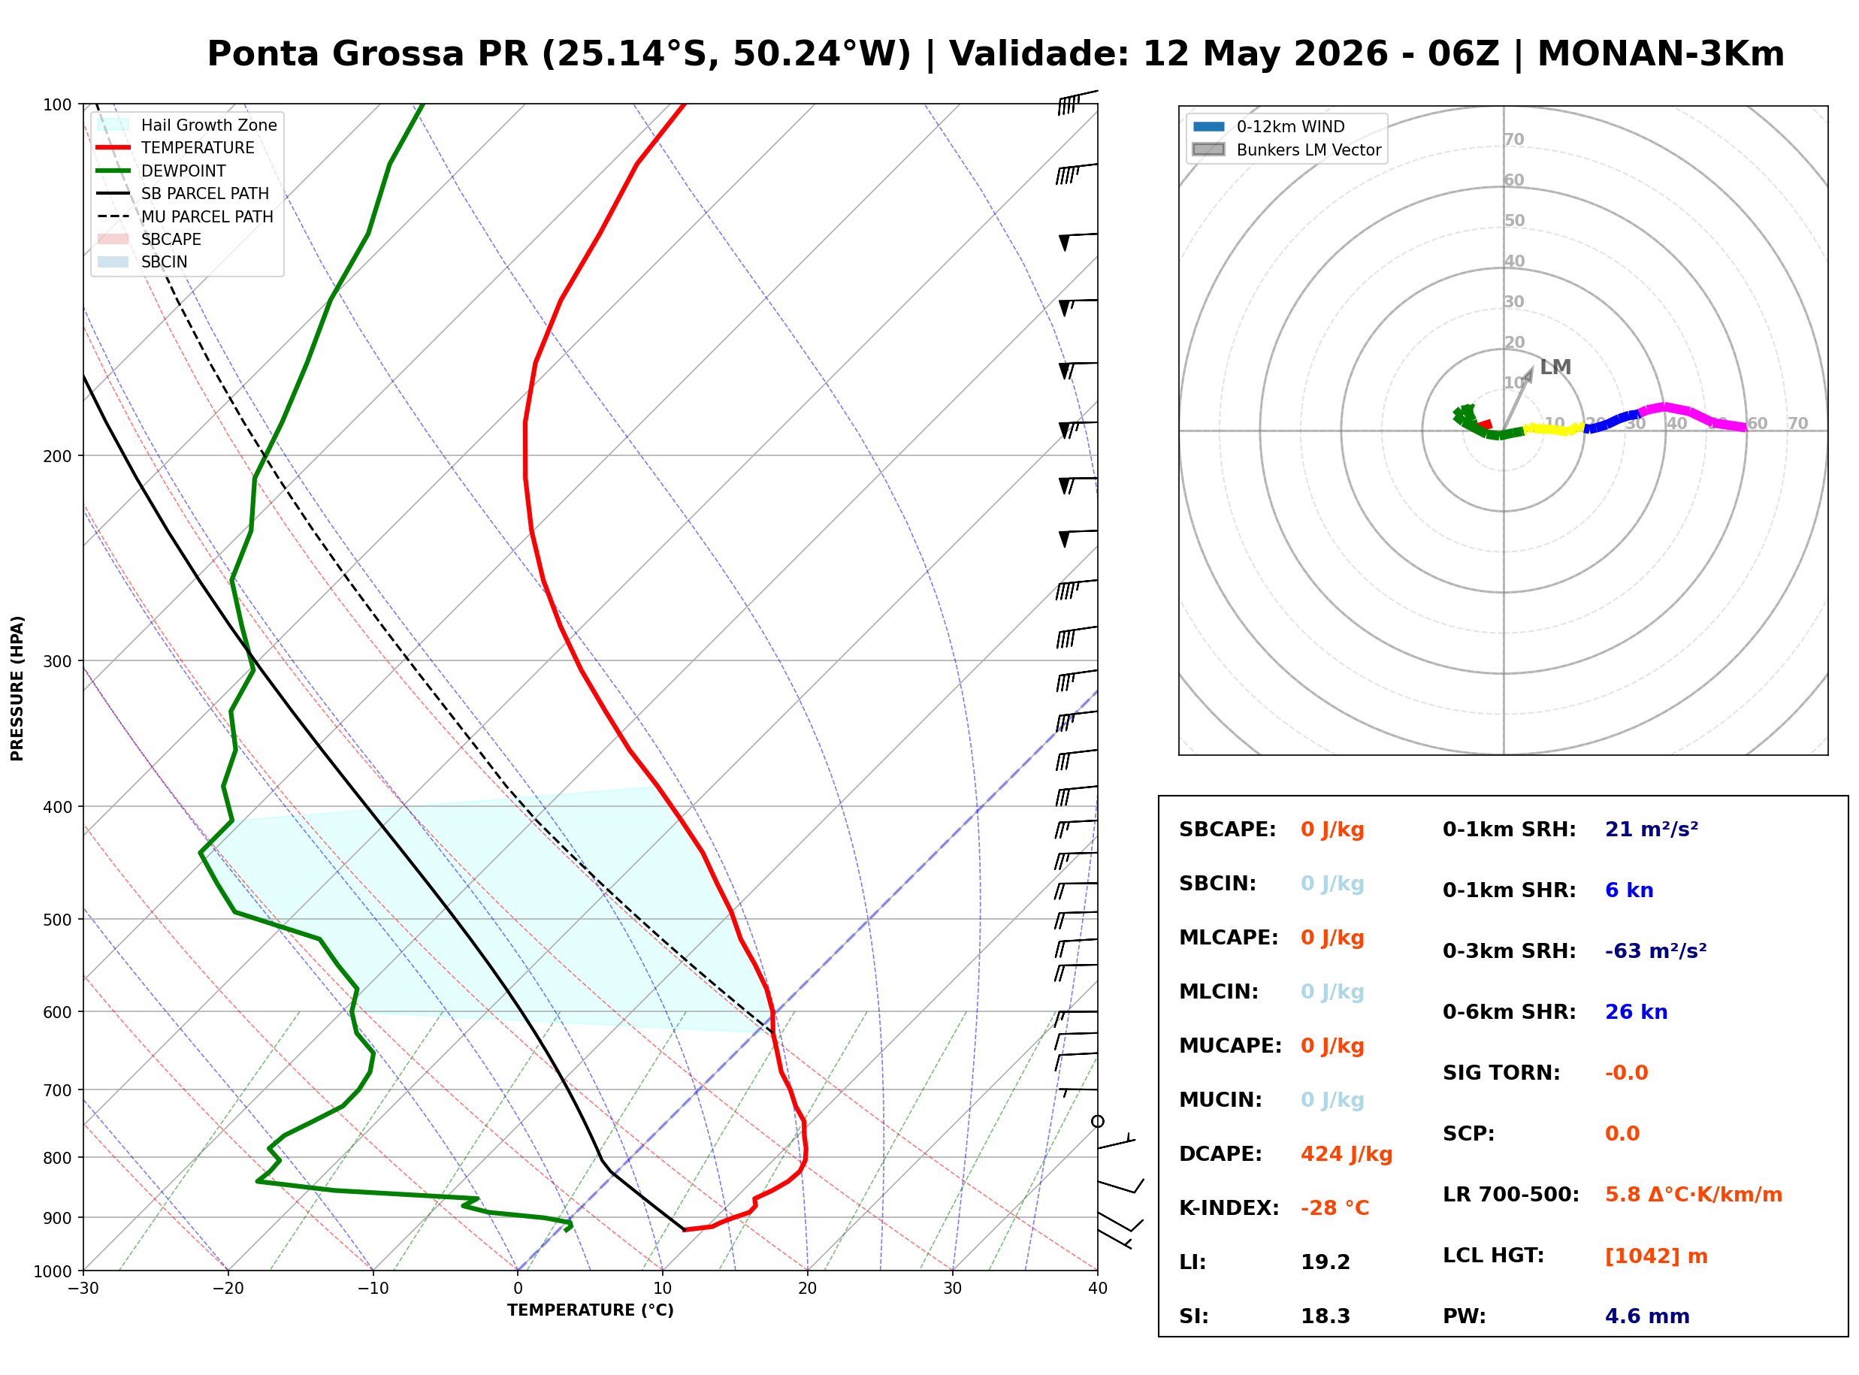Click the red TEMPERATURE legend line
The width and height of the screenshot is (1859, 1375).
[113, 147]
